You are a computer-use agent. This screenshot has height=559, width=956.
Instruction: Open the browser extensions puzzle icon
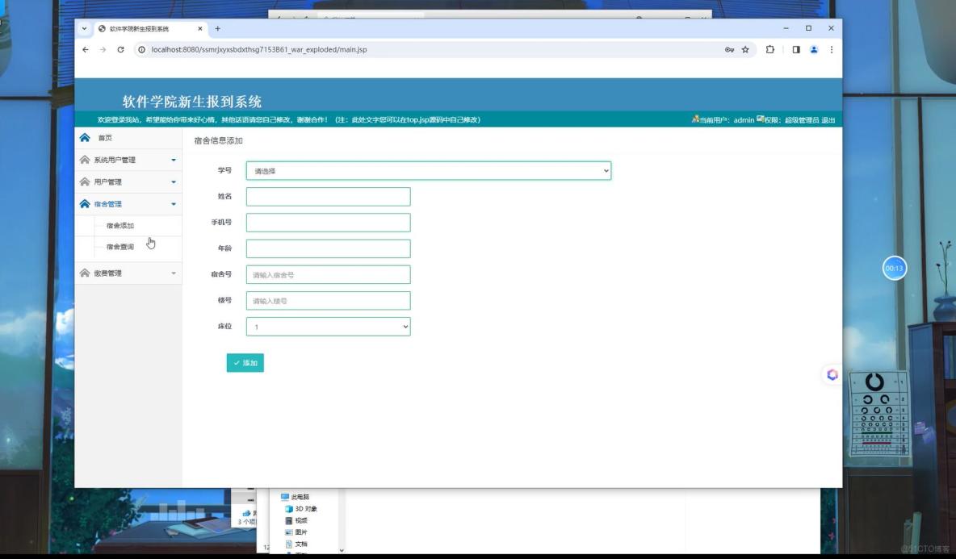[x=769, y=49]
